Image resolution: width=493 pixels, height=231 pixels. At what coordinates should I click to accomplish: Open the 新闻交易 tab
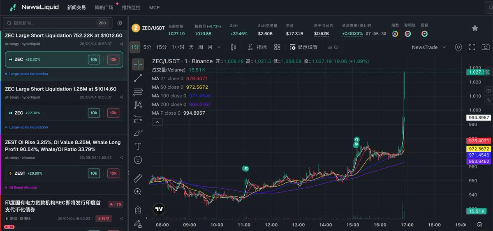(x=76, y=7)
